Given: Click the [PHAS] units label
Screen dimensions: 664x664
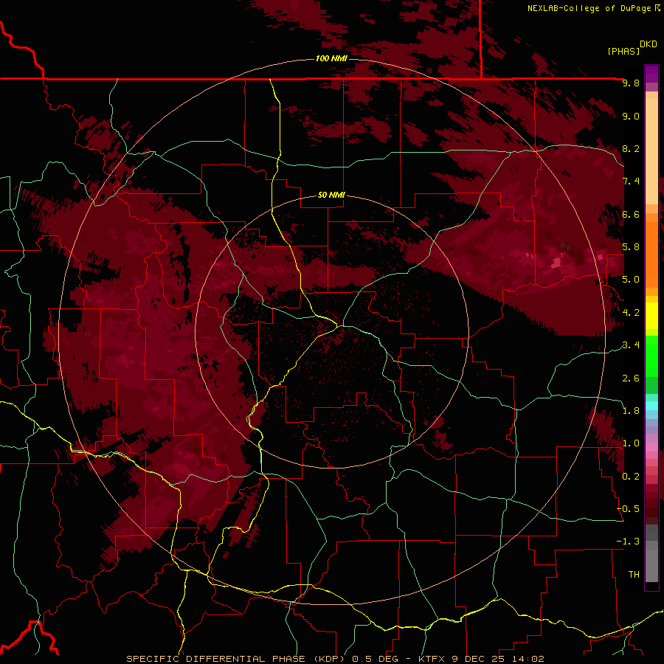Looking at the screenshot, I should click(623, 51).
